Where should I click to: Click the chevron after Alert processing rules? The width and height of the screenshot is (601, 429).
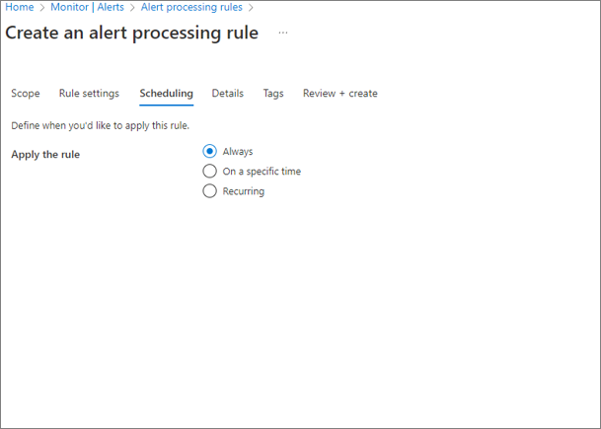click(251, 8)
